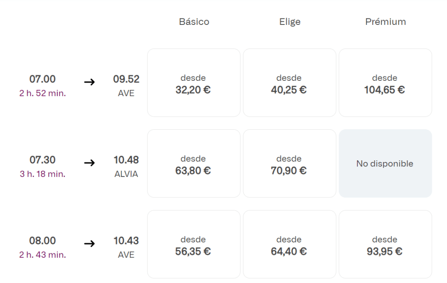Click the Elige column header
This screenshot has height=283, width=447.
[290, 22]
